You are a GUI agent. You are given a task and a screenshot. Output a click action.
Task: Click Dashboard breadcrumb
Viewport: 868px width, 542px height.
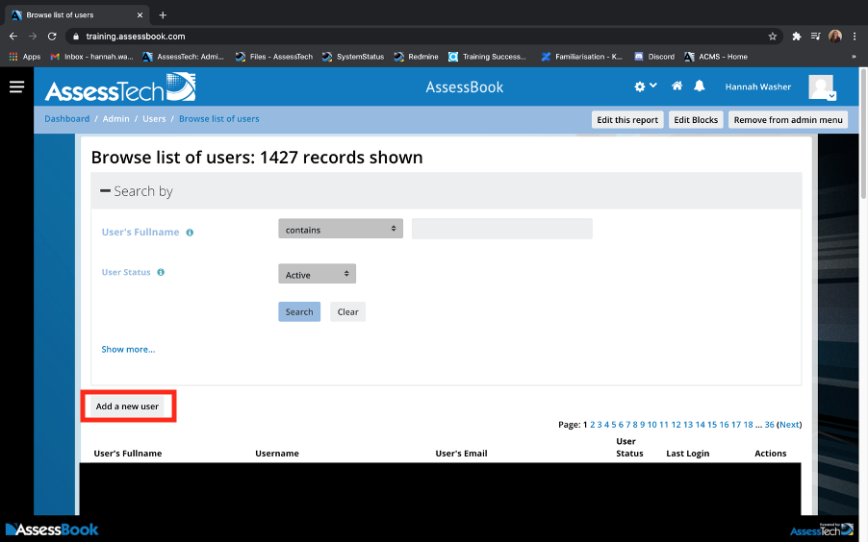67,119
